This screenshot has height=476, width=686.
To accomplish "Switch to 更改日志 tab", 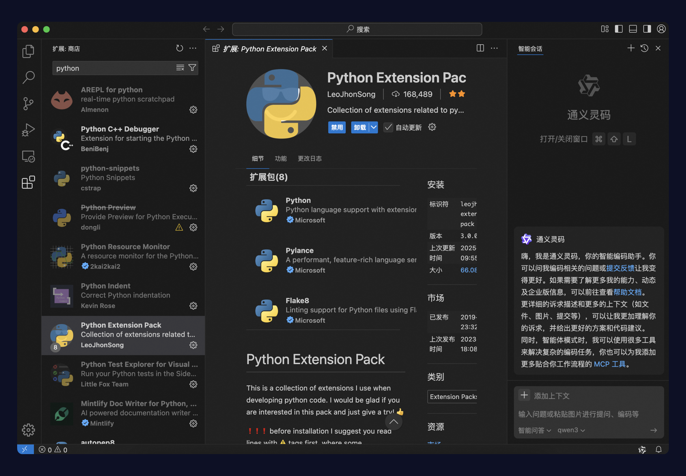I will [310, 159].
